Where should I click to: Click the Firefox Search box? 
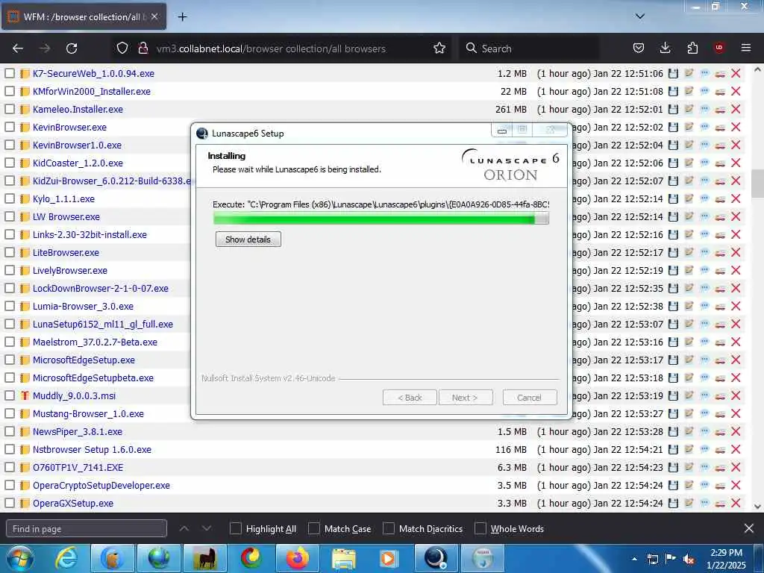tap(529, 48)
